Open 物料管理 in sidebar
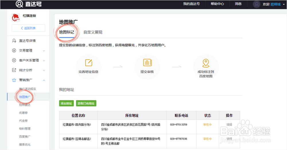This screenshot has height=150, width=287. (x=25, y=129)
